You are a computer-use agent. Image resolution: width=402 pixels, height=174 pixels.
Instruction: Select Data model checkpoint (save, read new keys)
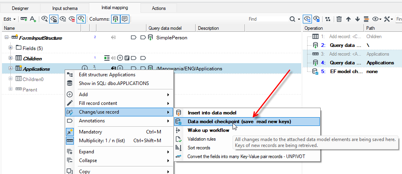pyautogui.click(x=247, y=122)
